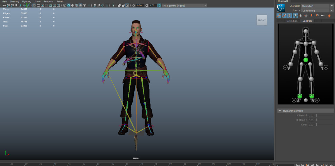Click the Pin Translation icon
Screen dimensions: 335x166
[x=312, y=16]
